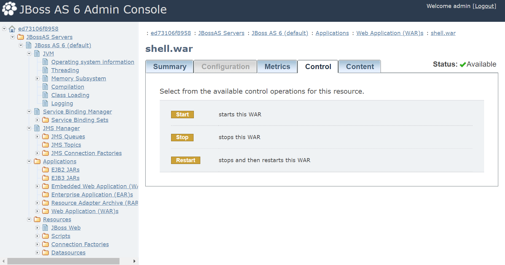Image resolution: width=505 pixels, height=265 pixels.
Task: Click the home icon beside ed73106f8958 in tree
Action: tap(12, 29)
